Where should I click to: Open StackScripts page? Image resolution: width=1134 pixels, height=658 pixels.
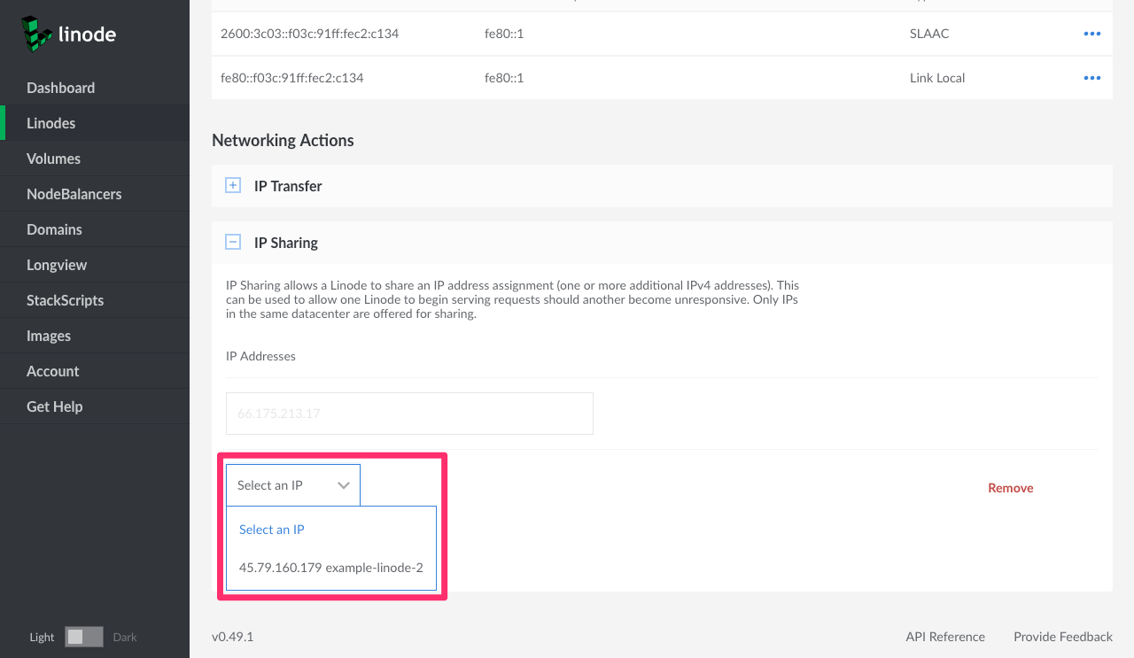pyautogui.click(x=65, y=300)
